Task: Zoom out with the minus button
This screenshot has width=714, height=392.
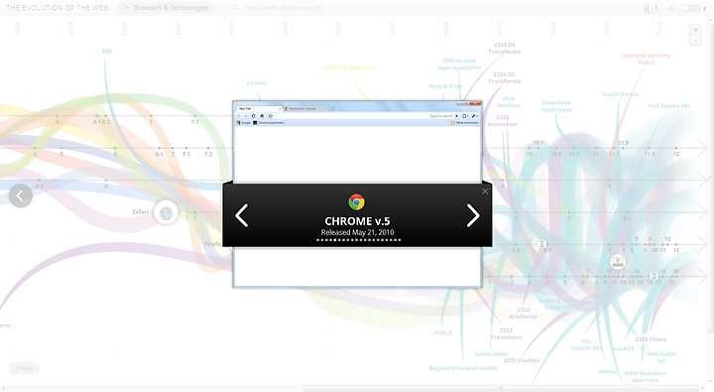Action: click(695, 41)
